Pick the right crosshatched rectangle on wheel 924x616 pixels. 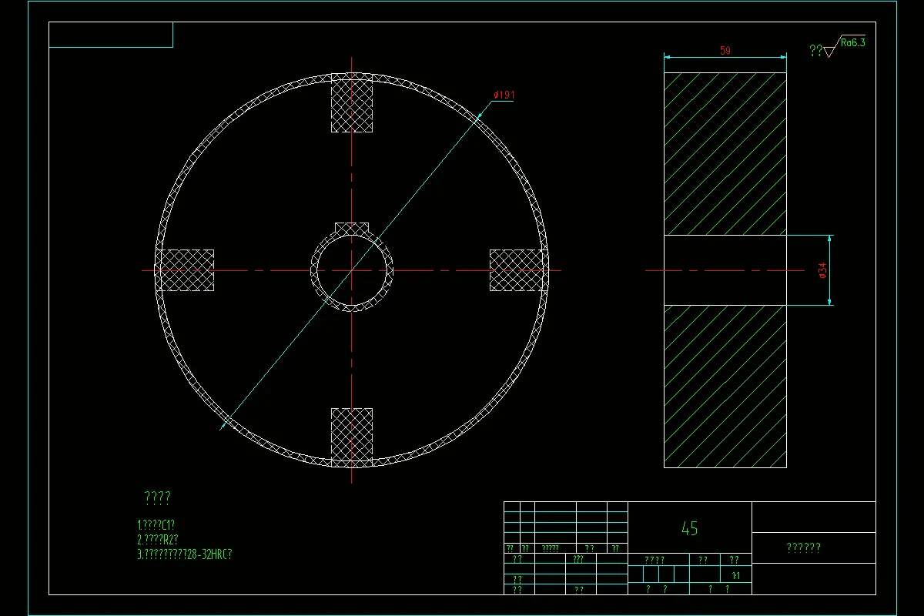click(x=518, y=270)
